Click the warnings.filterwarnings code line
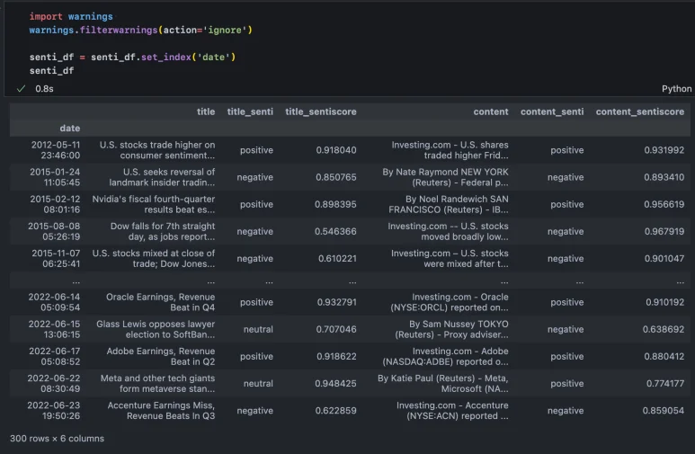695x454 pixels. pyautogui.click(x=141, y=30)
